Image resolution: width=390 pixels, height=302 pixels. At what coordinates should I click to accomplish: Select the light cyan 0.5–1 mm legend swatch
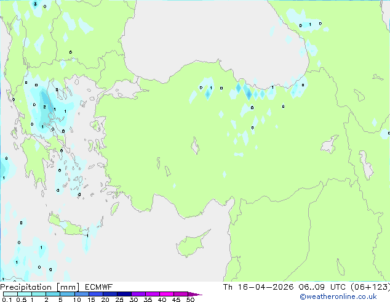point(25,294)
